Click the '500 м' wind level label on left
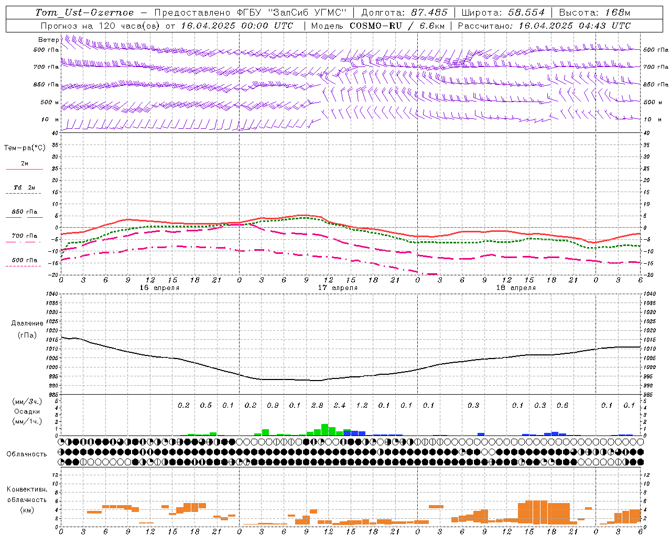 coord(50,102)
